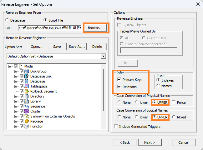Click the Database cylinder icon
Image resolution: width=203 pixels, height=150 pixels.
27,81
